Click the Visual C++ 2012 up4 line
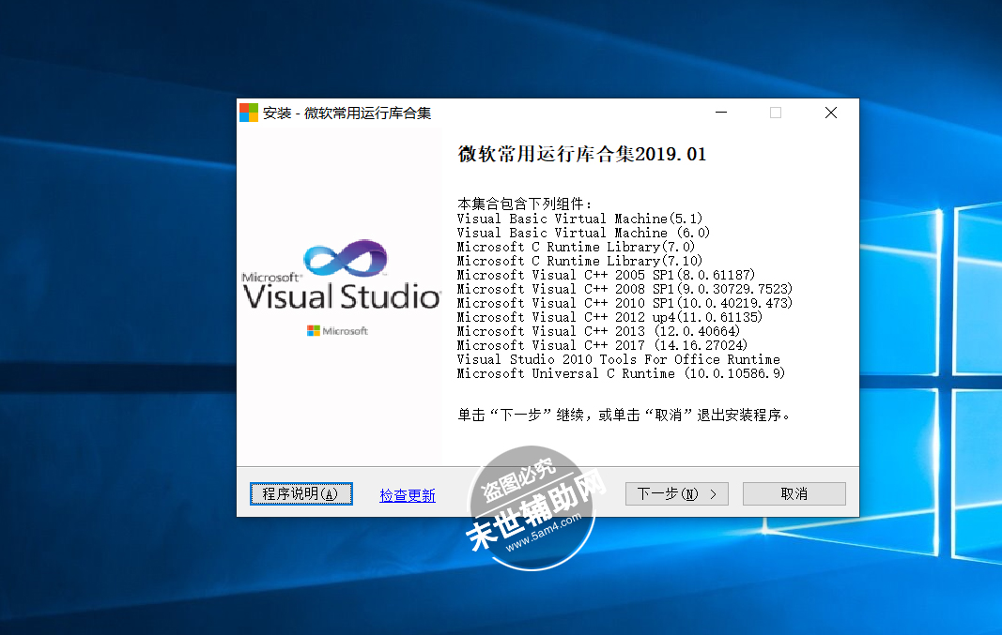 610,317
